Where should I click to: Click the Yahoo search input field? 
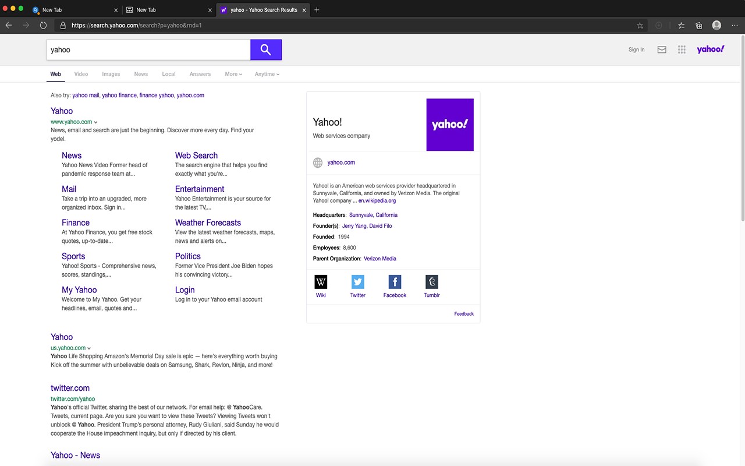148,50
